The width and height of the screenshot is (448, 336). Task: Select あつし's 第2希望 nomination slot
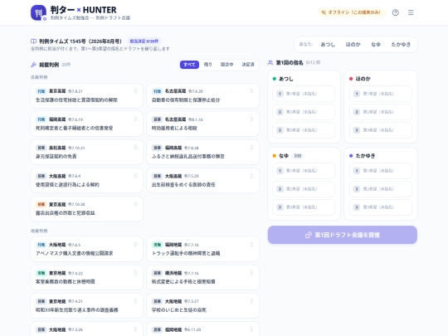coord(304,112)
